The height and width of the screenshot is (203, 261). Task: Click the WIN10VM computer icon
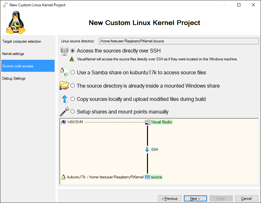coord(64,122)
